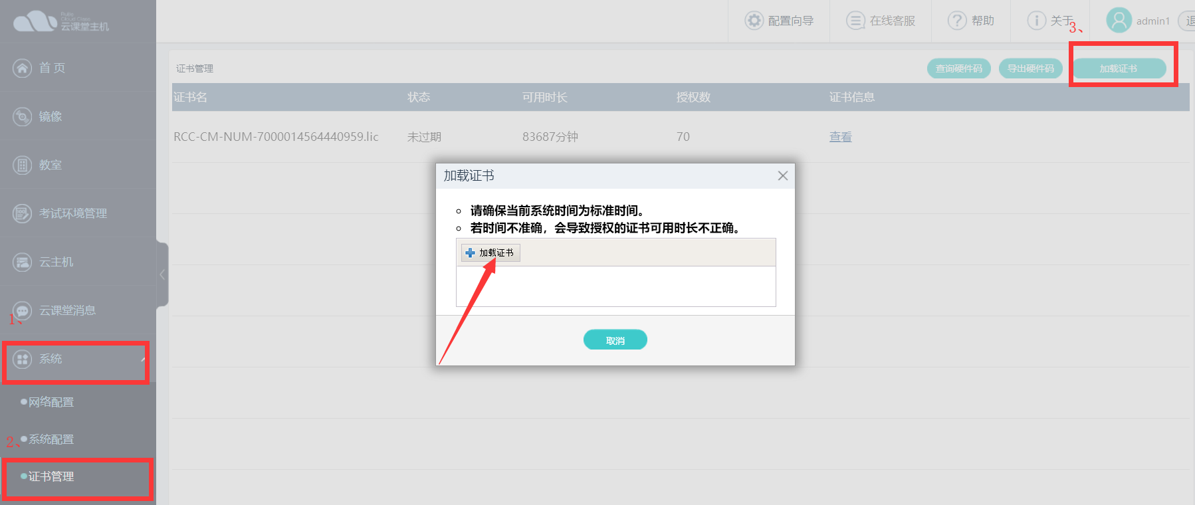The width and height of the screenshot is (1195, 505).
Task: Click the 云主机 cloud host icon
Action: point(23,262)
